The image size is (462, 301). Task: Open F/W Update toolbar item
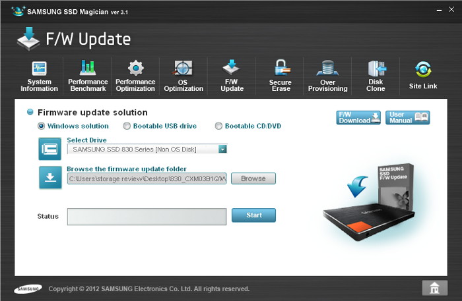[x=232, y=76]
